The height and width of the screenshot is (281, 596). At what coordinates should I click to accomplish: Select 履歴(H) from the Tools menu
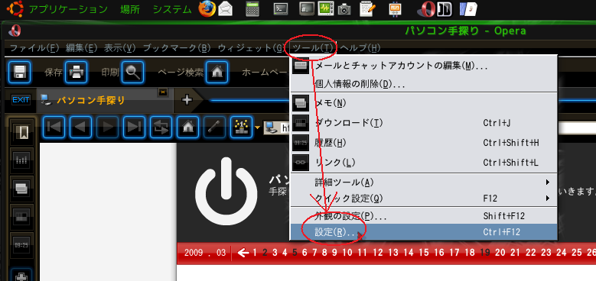point(423,143)
